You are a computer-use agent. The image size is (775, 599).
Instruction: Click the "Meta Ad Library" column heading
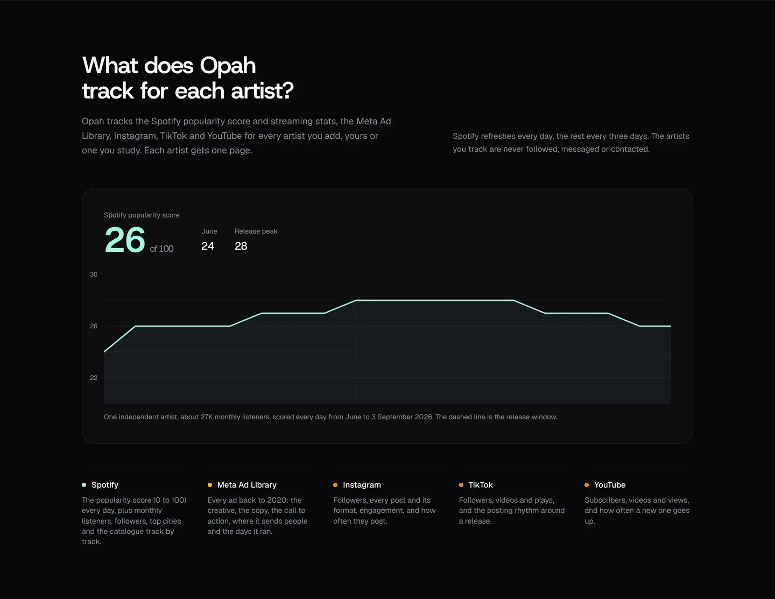[x=247, y=485]
